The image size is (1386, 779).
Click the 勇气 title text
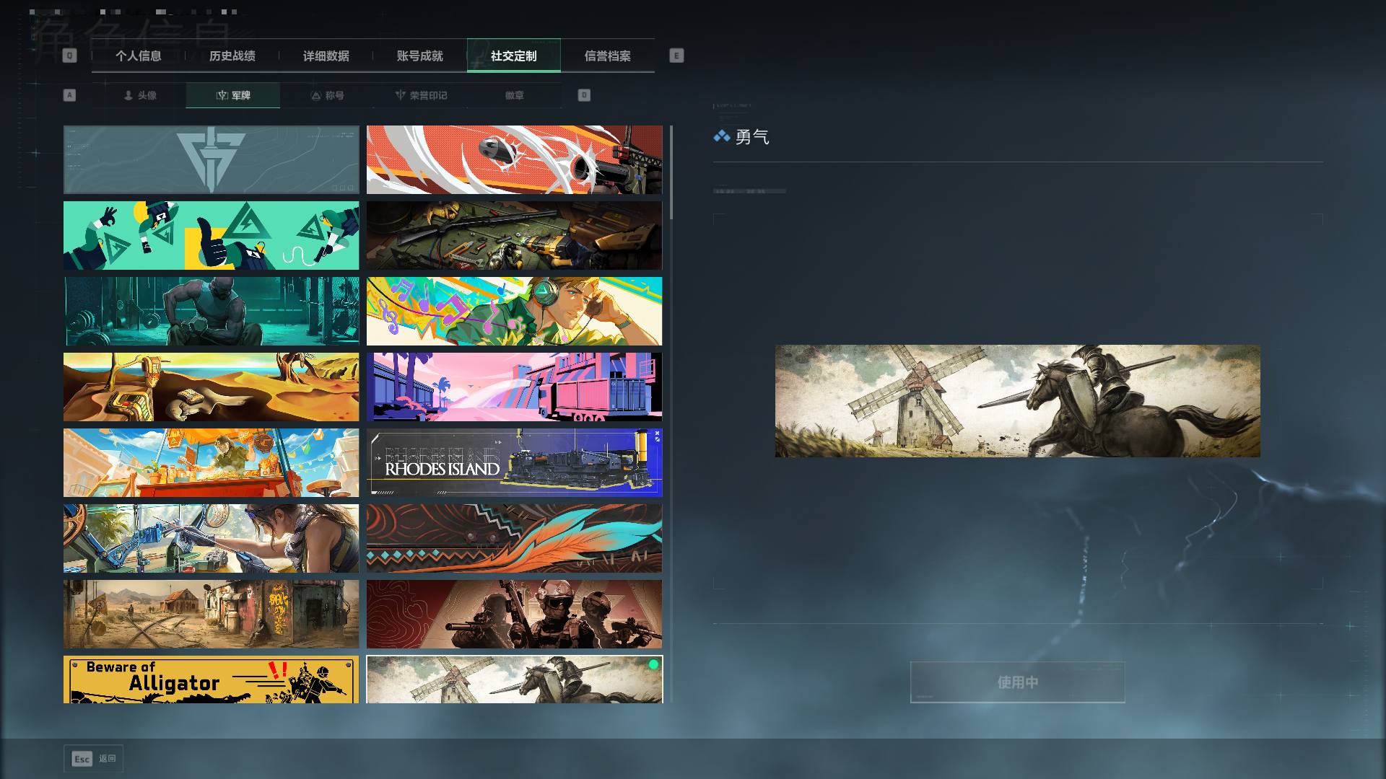[752, 137]
